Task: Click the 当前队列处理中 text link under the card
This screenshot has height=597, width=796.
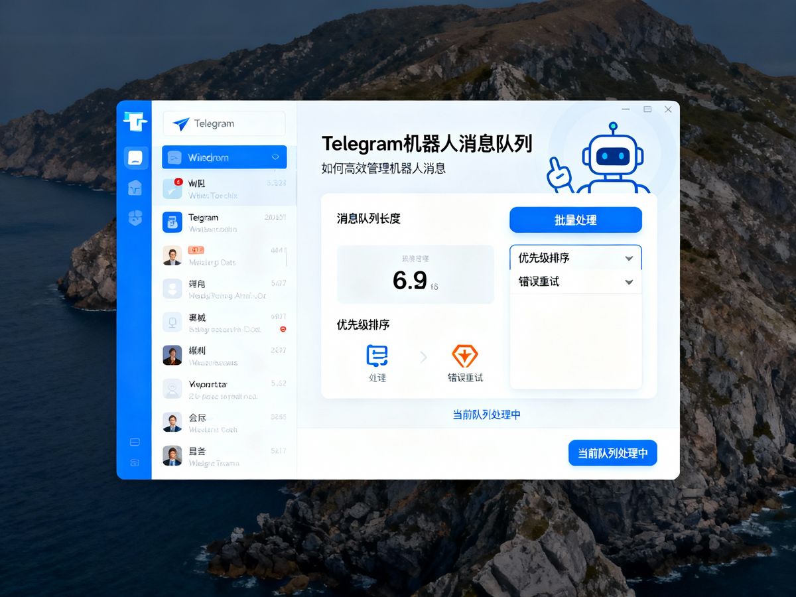Action: pos(486,415)
